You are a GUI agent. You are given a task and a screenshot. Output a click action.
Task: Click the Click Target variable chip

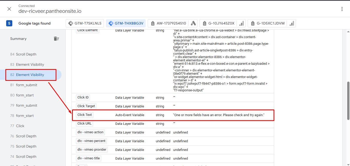pyautogui.click(x=86, y=106)
